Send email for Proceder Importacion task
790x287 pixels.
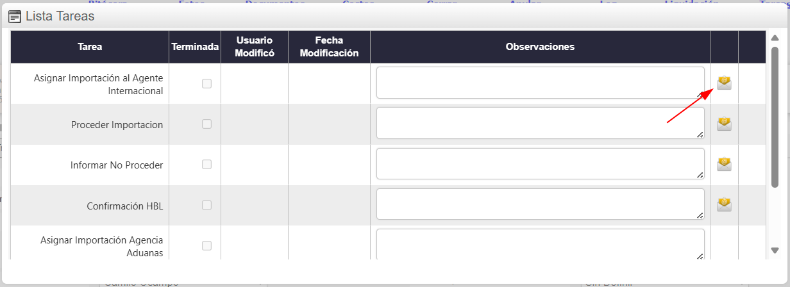724,124
